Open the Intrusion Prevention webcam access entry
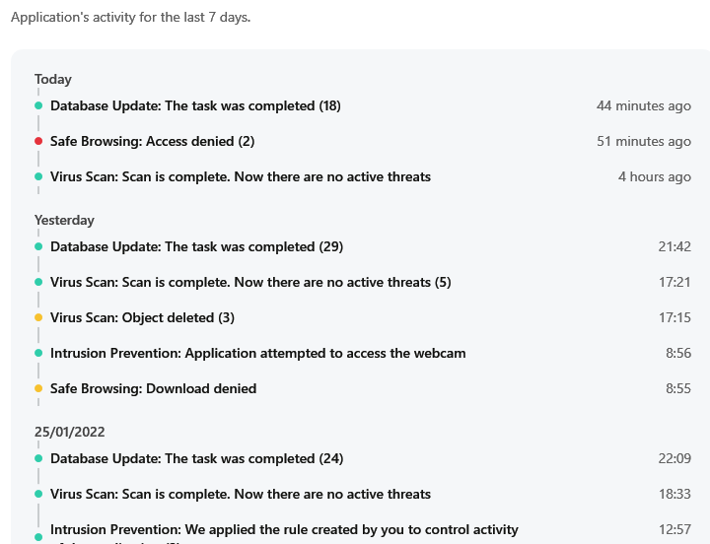710x544 pixels. point(257,353)
